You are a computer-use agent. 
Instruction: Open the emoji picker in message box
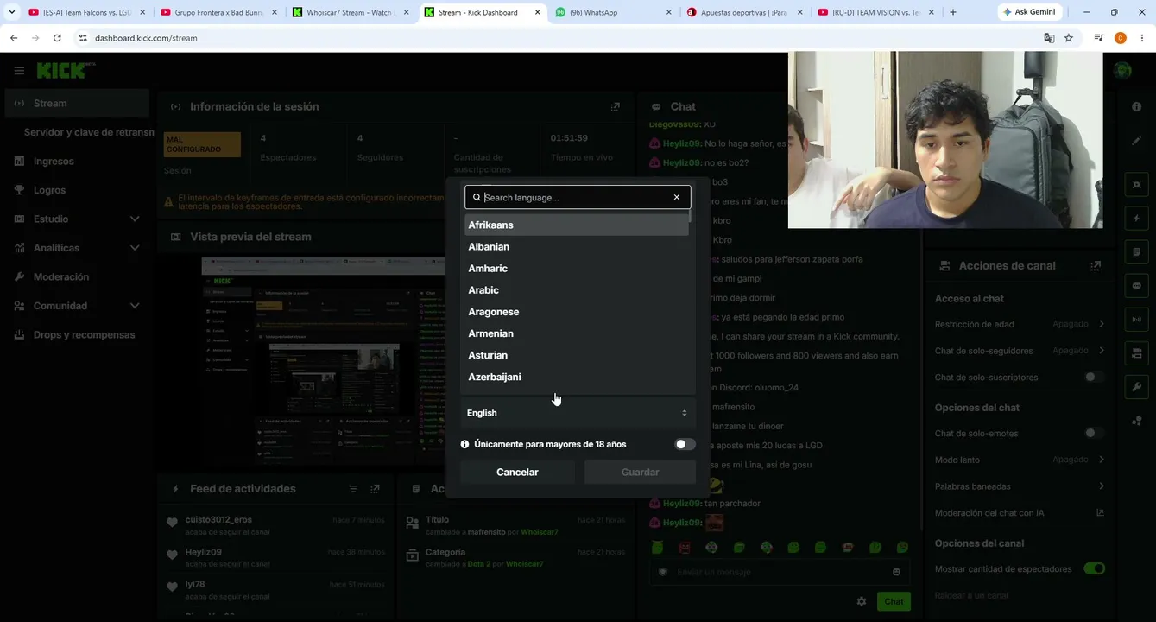(896, 572)
